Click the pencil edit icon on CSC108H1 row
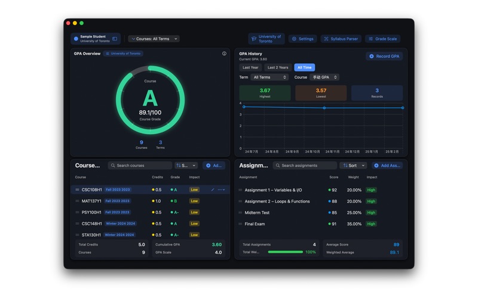Viewport: 478px width, 298px height. point(213,190)
